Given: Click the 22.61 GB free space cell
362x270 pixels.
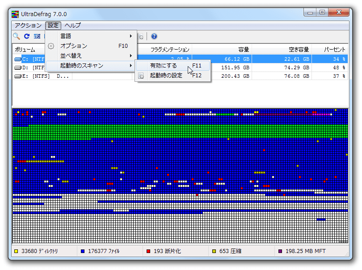Looking at the screenshot, I should [296, 59].
